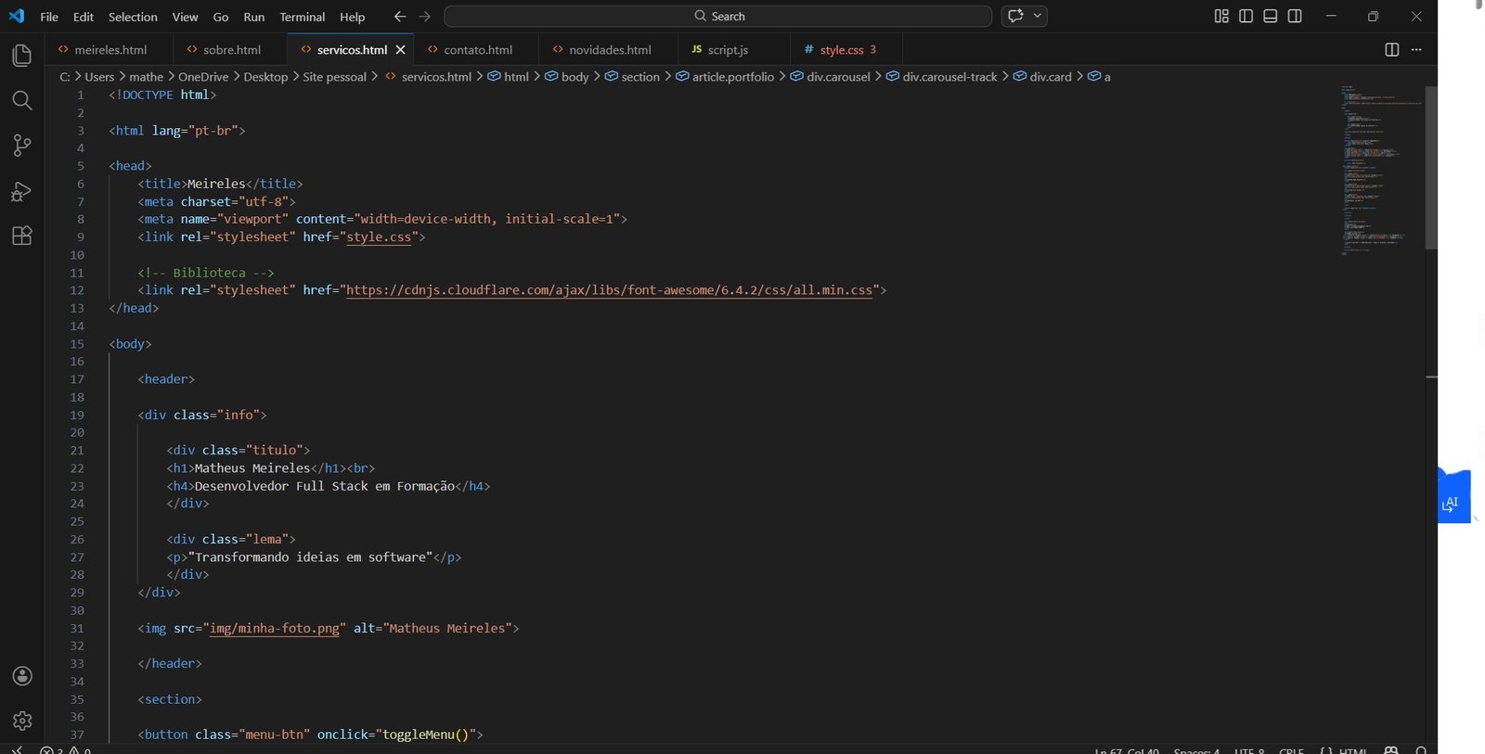Open the Run and Debug view

click(x=22, y=191)
